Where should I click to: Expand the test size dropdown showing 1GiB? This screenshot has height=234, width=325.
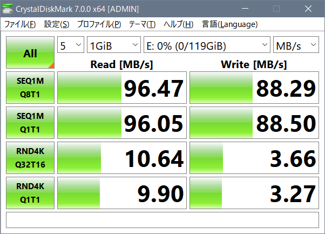[114, 45]
